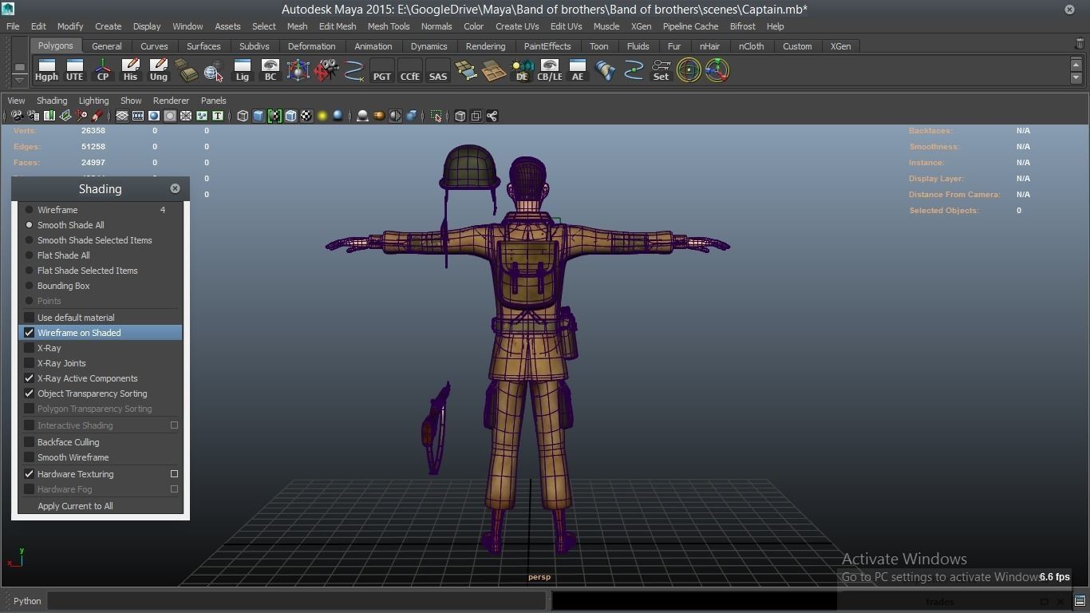Image resolution: width=1090 pixels, height=613 pixels.
Task: Launch the UV Texture Editor (UTE) shelf button
Action: (74, 70)
